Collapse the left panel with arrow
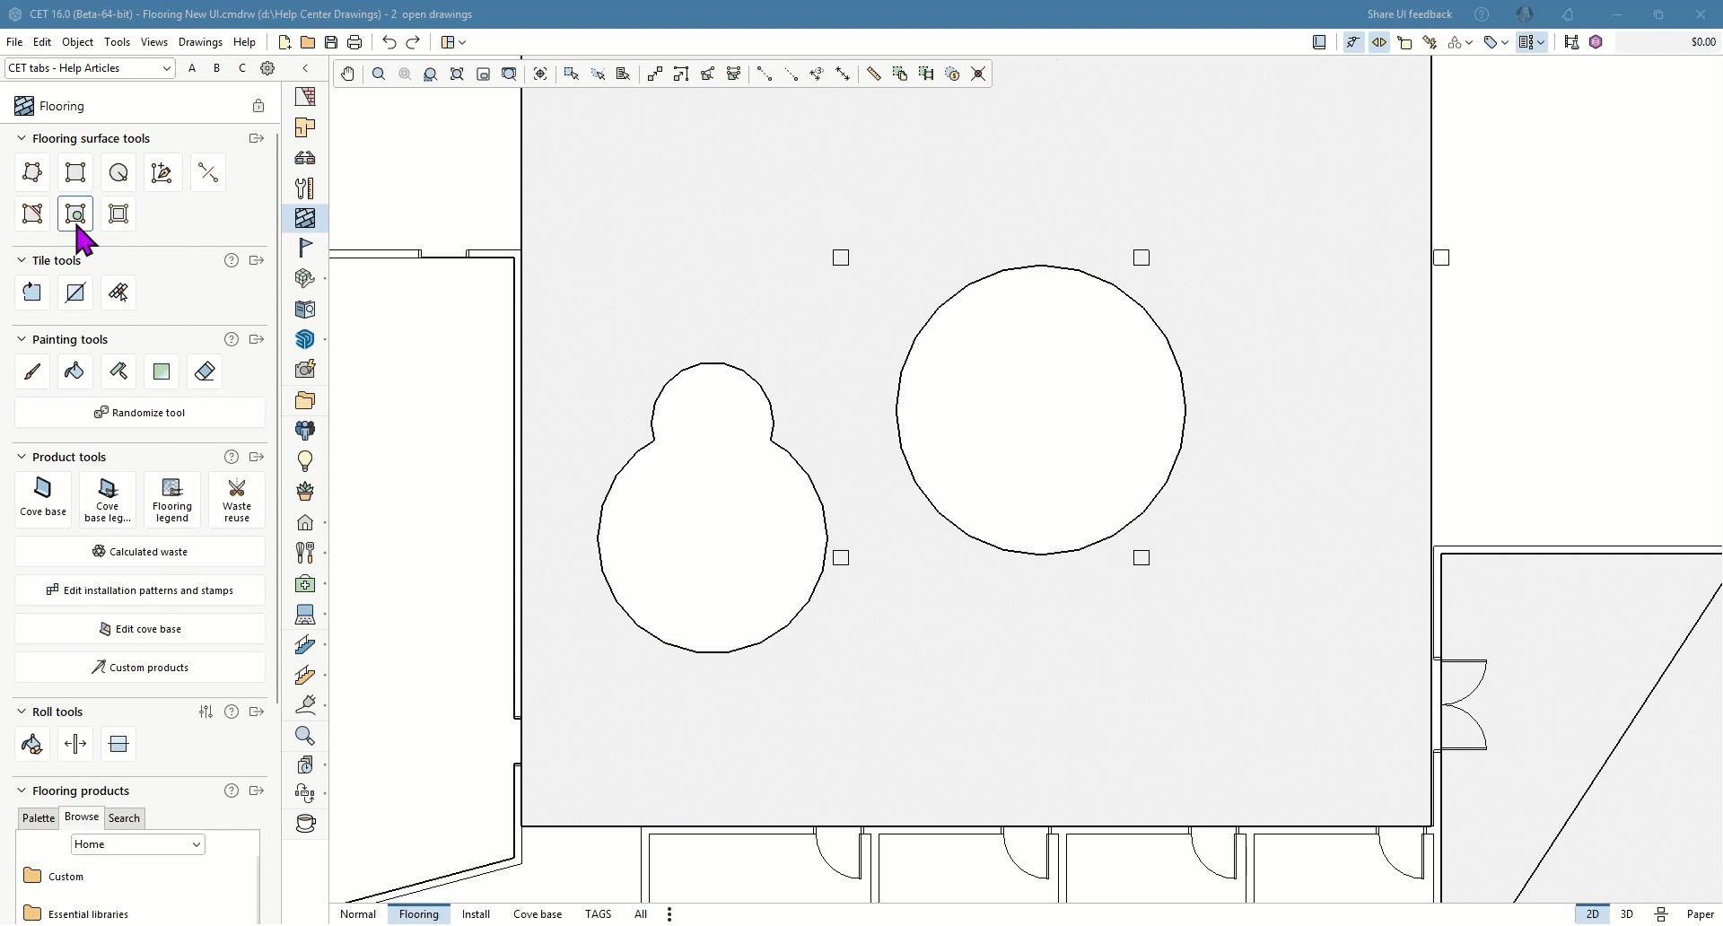The height and width of the screenshot is (926, 1723). pyautogui.click(x=305, y=68)
